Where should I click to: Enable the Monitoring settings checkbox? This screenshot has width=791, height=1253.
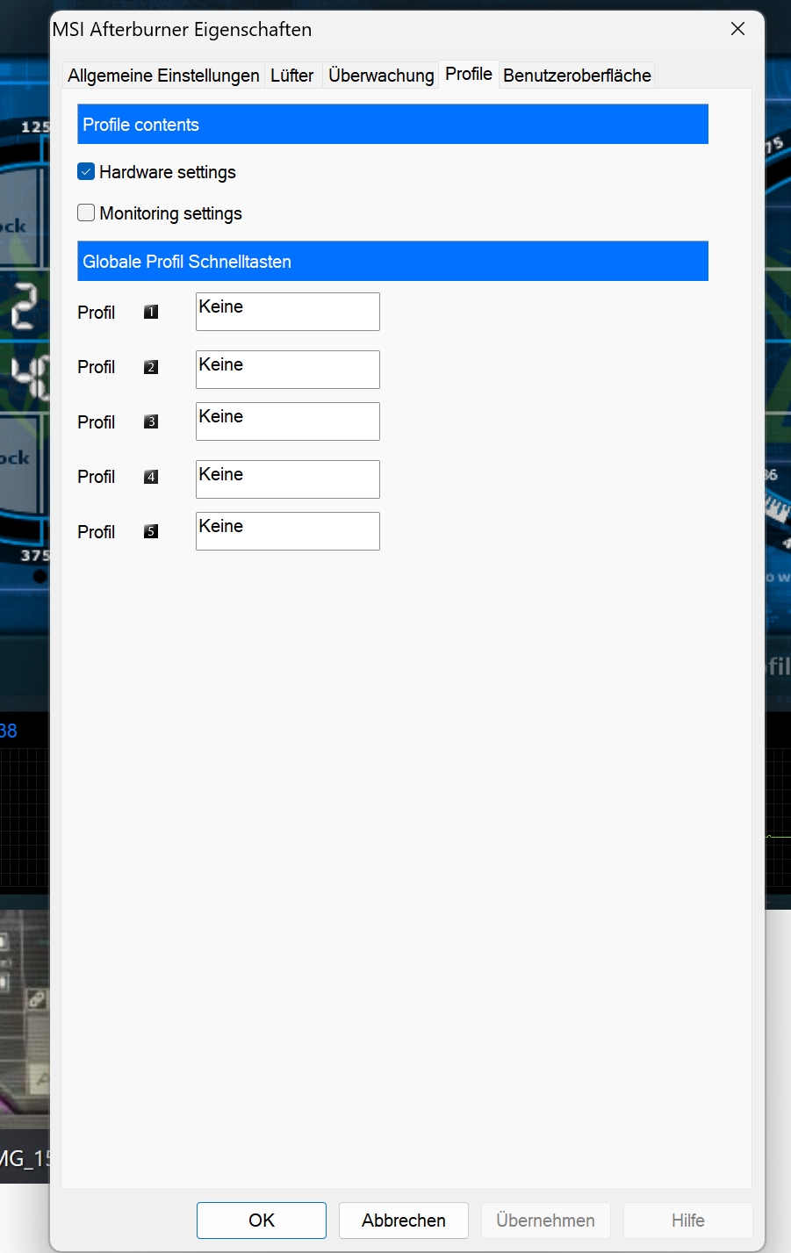86,212
